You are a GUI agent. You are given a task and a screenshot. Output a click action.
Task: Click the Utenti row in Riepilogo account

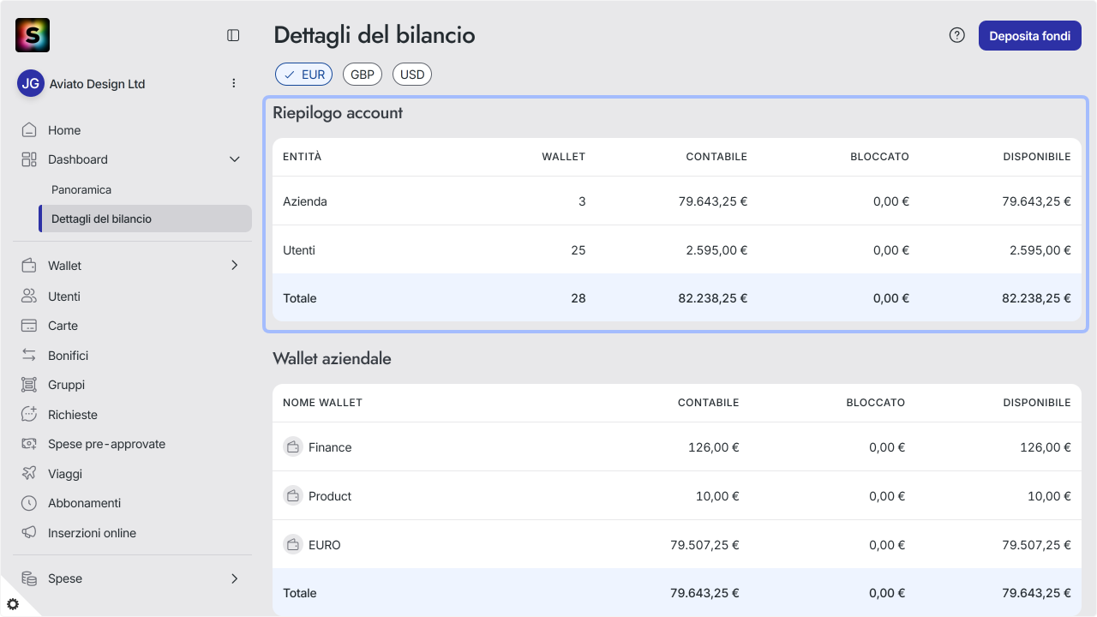677,249
